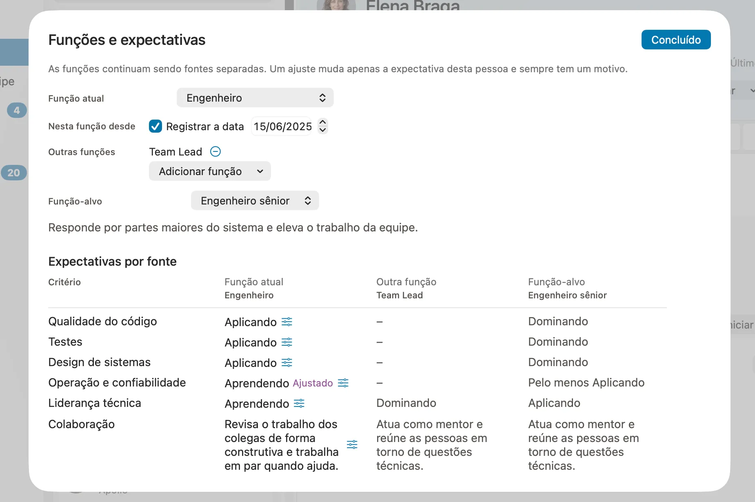
Task: Adjust expectation for Liderança técnica
Action: (x=299, y=404)
